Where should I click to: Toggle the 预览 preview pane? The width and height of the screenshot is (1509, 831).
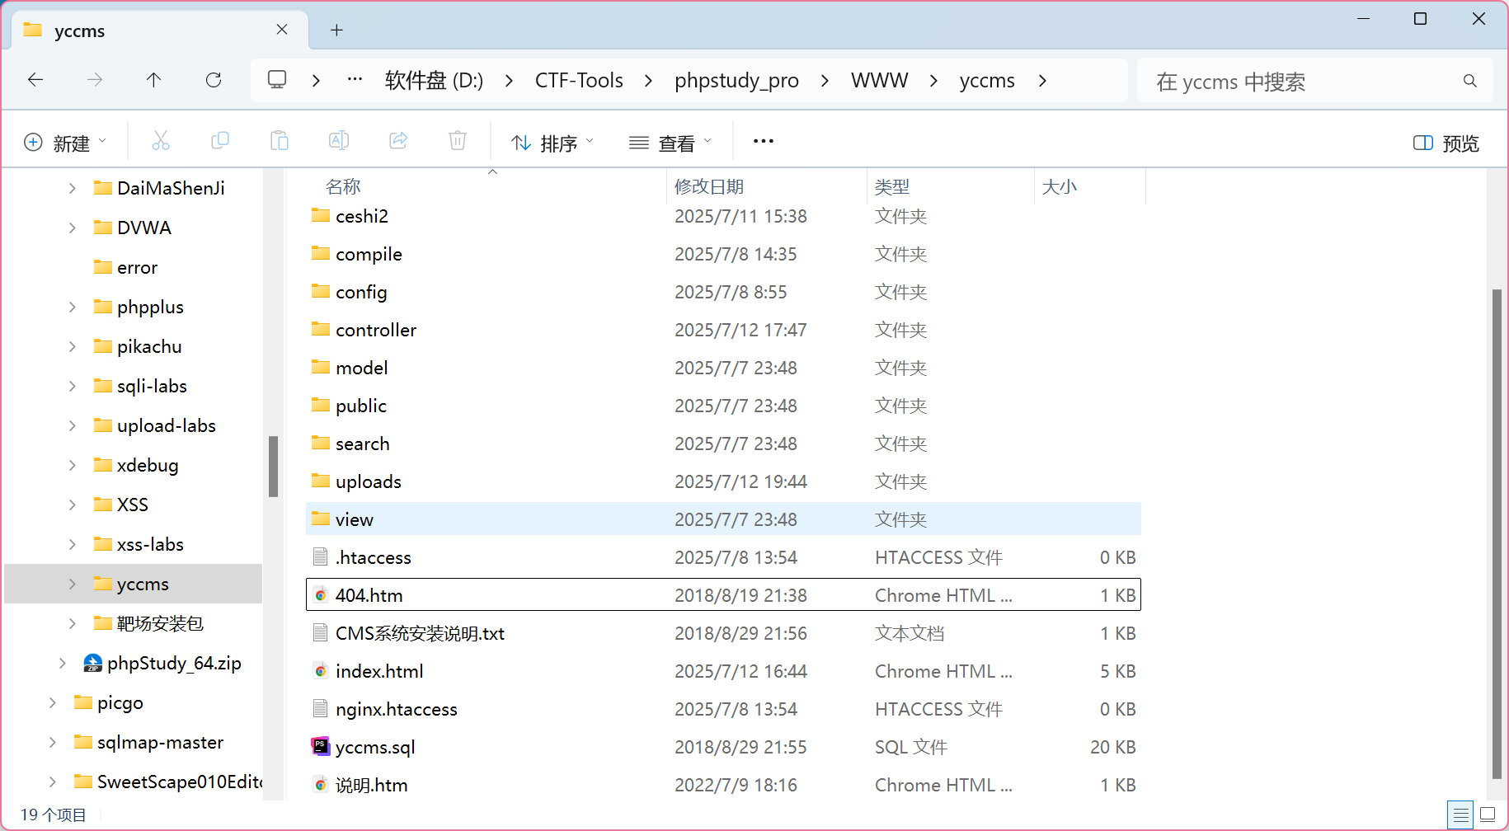pos(1446,143)
